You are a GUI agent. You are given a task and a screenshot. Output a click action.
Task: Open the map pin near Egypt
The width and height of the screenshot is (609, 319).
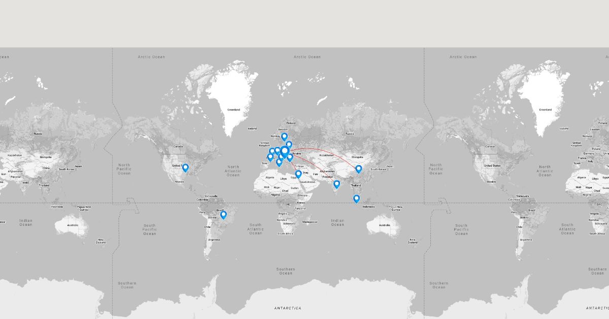(x=298, y=174)
